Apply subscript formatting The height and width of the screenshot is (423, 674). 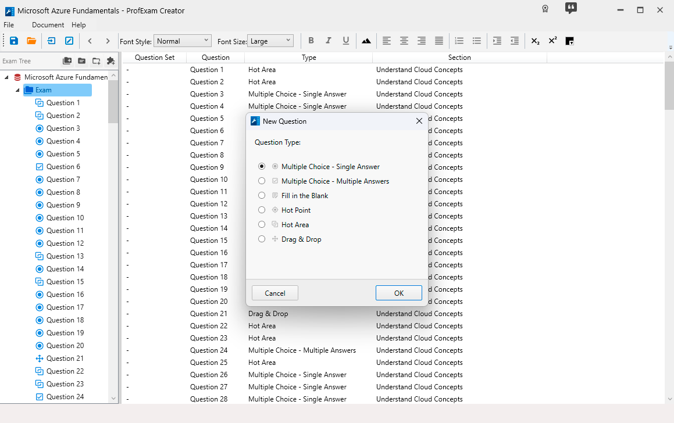click(535, 41)
